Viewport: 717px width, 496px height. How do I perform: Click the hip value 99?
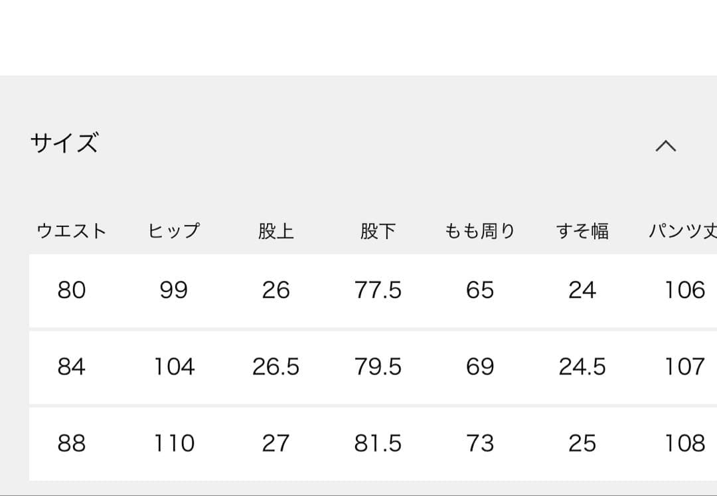175,291
